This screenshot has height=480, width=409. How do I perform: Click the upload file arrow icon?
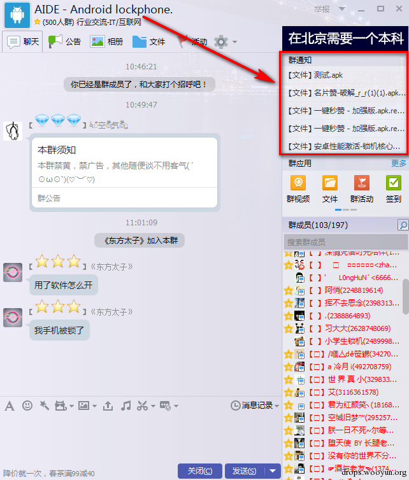click(108, 406)
